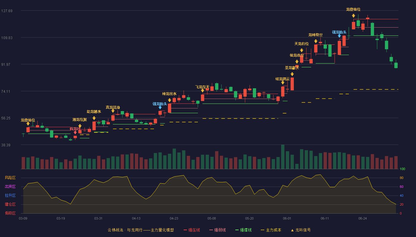Click the chart title 云梯战法 · 与龙同行

(x=125, y=230)
